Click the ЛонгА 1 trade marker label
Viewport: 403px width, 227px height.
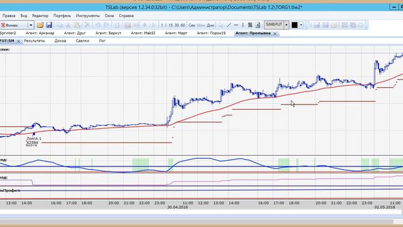(33, 139)
